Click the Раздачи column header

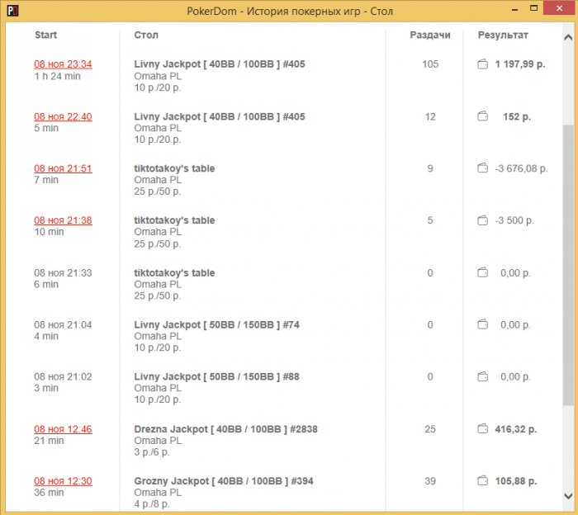click(430, 35)
